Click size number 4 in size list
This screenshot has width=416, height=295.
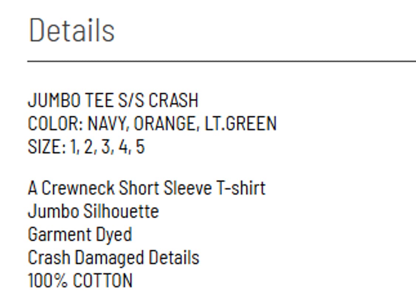[x=123, y=147]
